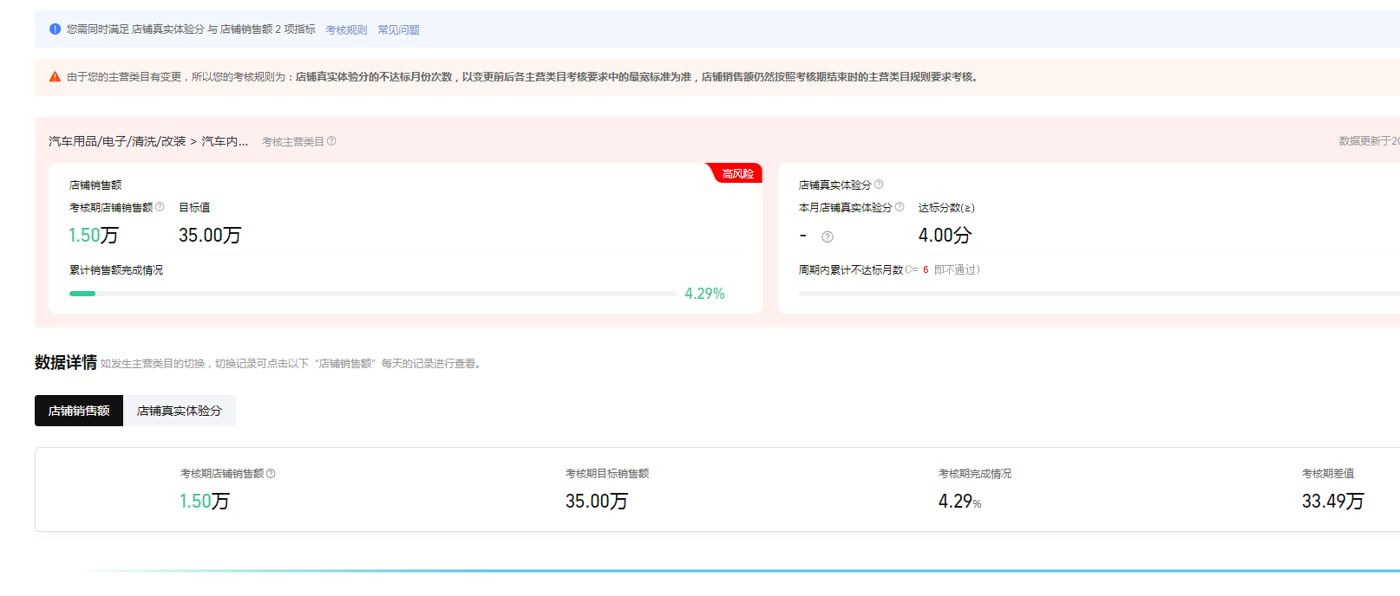The image size is (1400, 596).
Task: Click help icon next to 考核期店铺销售额 in top card
Action: (160, 207)
